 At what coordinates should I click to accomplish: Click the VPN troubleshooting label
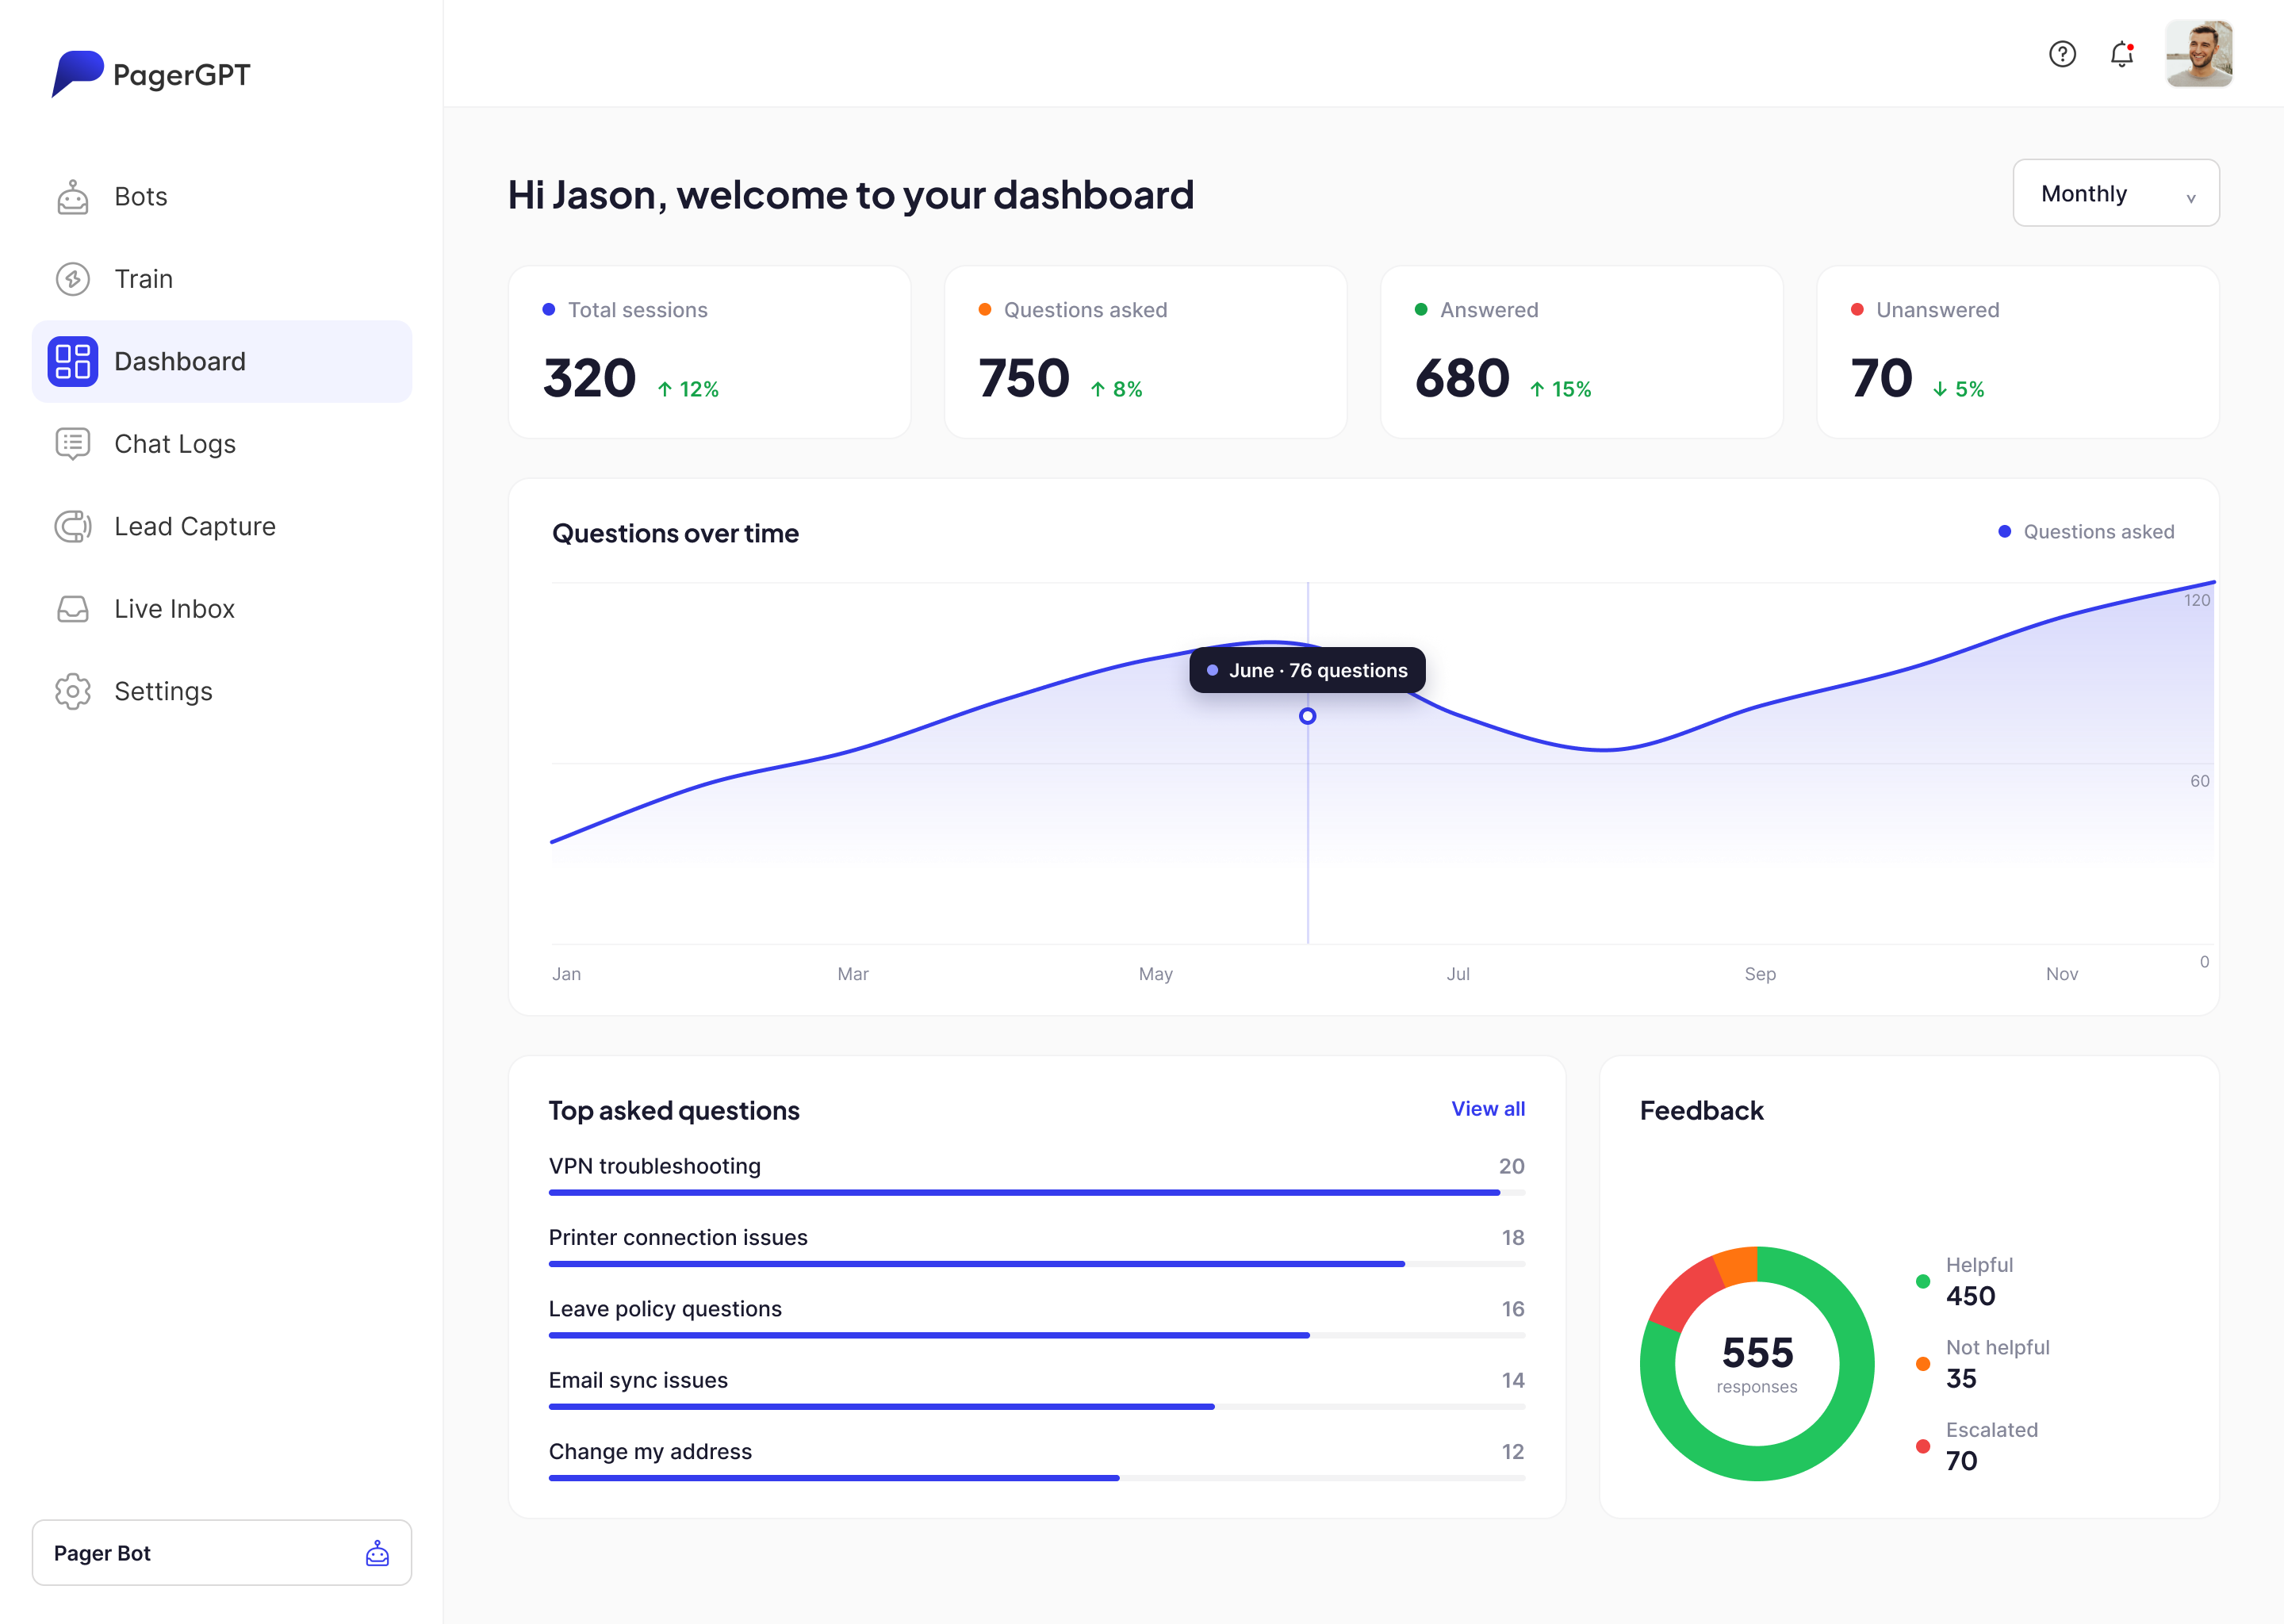coord(655,1166)
